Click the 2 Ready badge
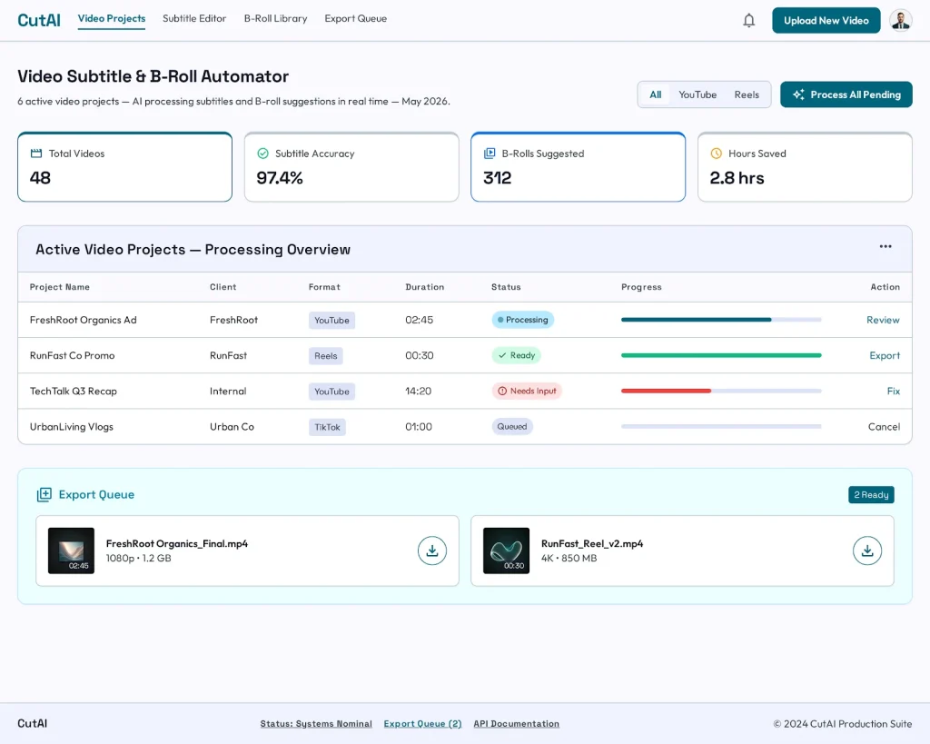The height and width of the screenshot is (744, 930). pyautogui.click(x=871, y=495)
